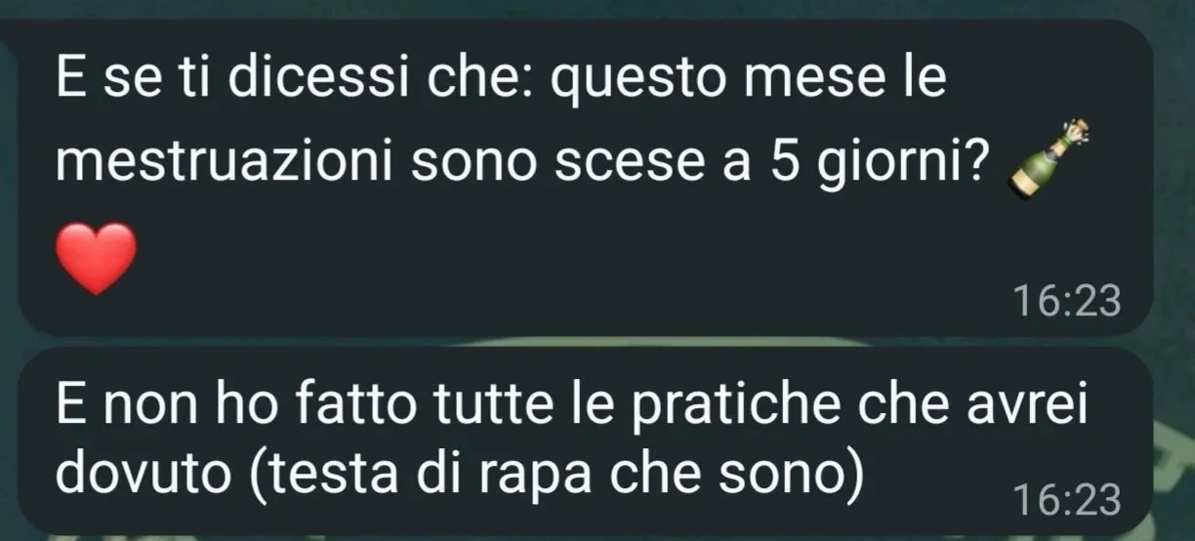The width and height of the screenshot is (1195, 541).
Task: Select the message starting "E se ti dicessi"
Action: (x=585, y=180)
